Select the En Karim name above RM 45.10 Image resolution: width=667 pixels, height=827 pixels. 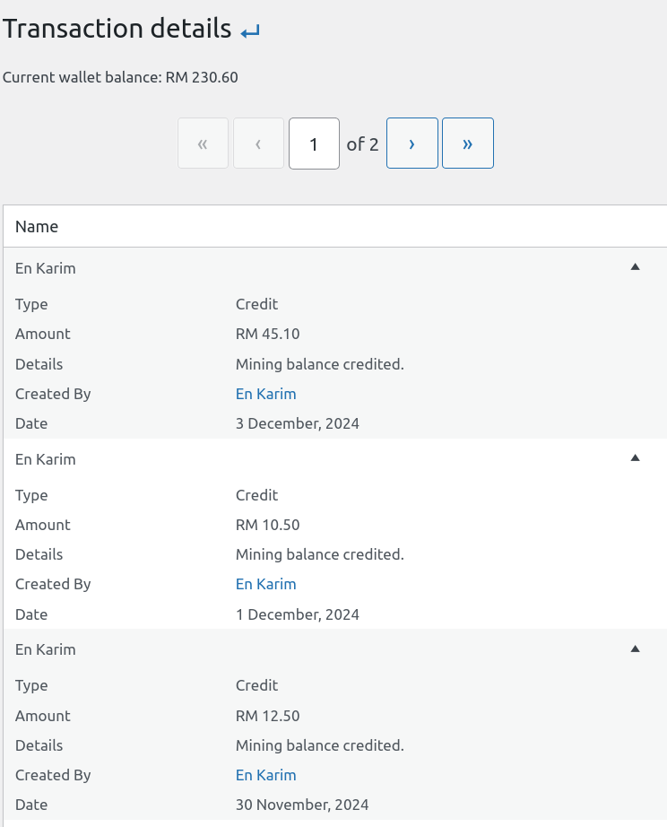[x=46, y=268]
